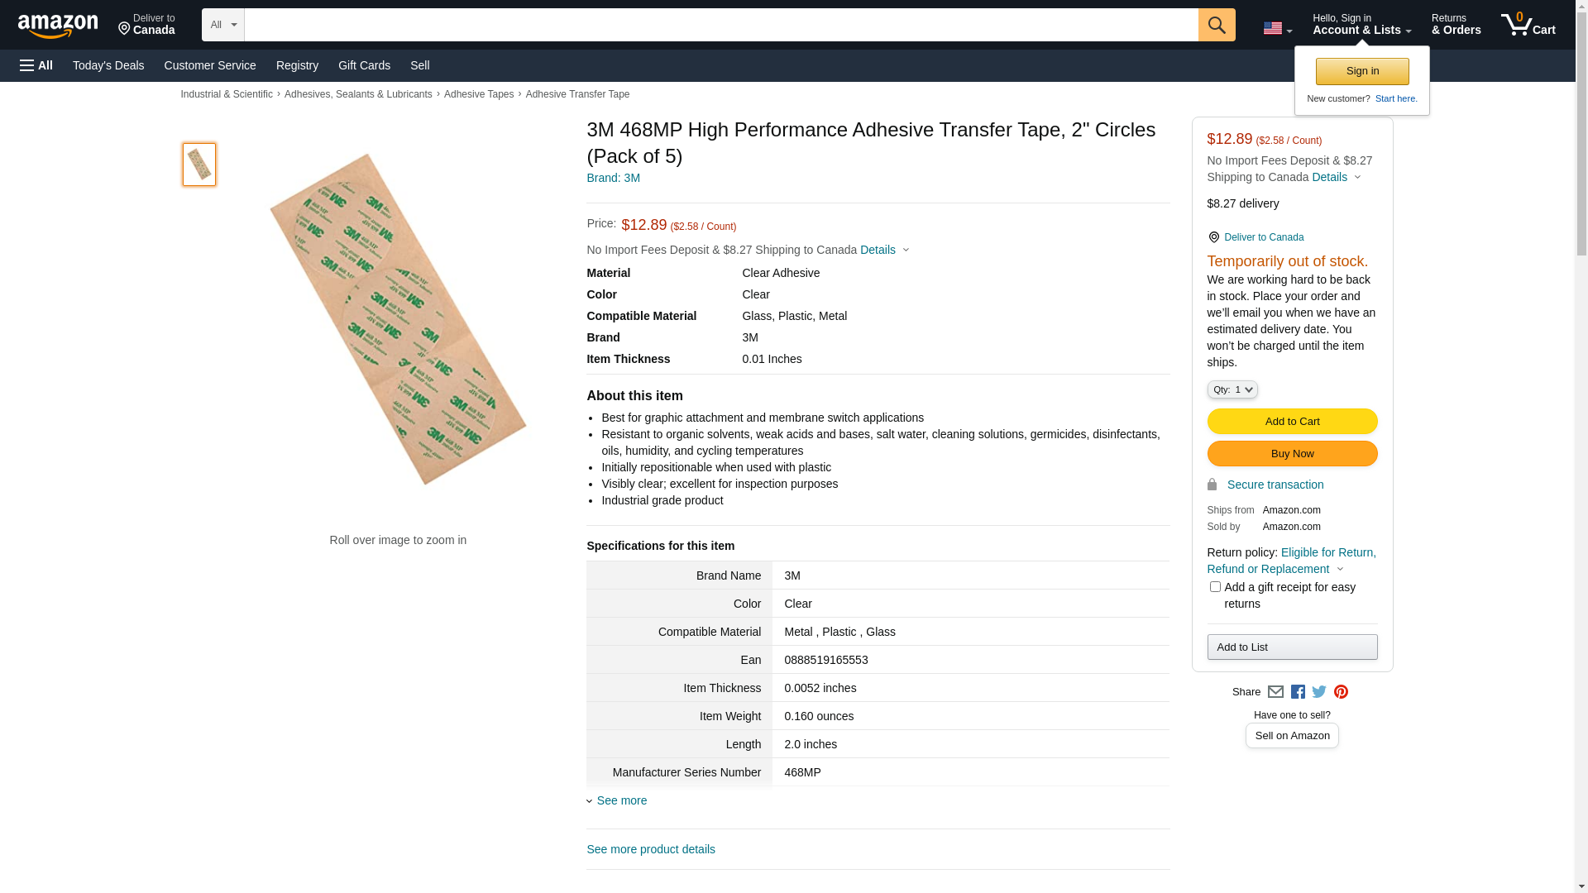Click the Amazon logo
Screen dimensions: 1588x893
click(58, 26)
